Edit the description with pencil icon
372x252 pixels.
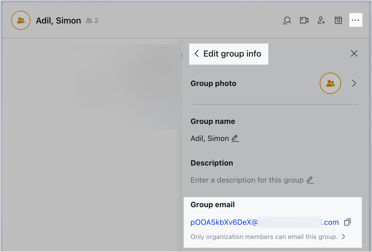[310, 180]
